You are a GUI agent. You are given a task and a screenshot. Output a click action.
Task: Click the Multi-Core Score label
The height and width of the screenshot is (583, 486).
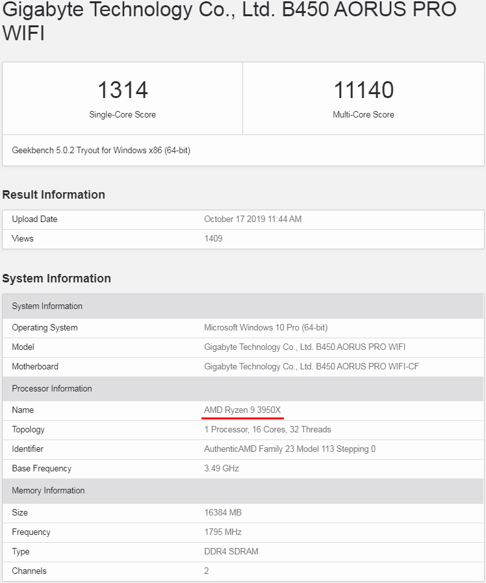coord(364,114)
